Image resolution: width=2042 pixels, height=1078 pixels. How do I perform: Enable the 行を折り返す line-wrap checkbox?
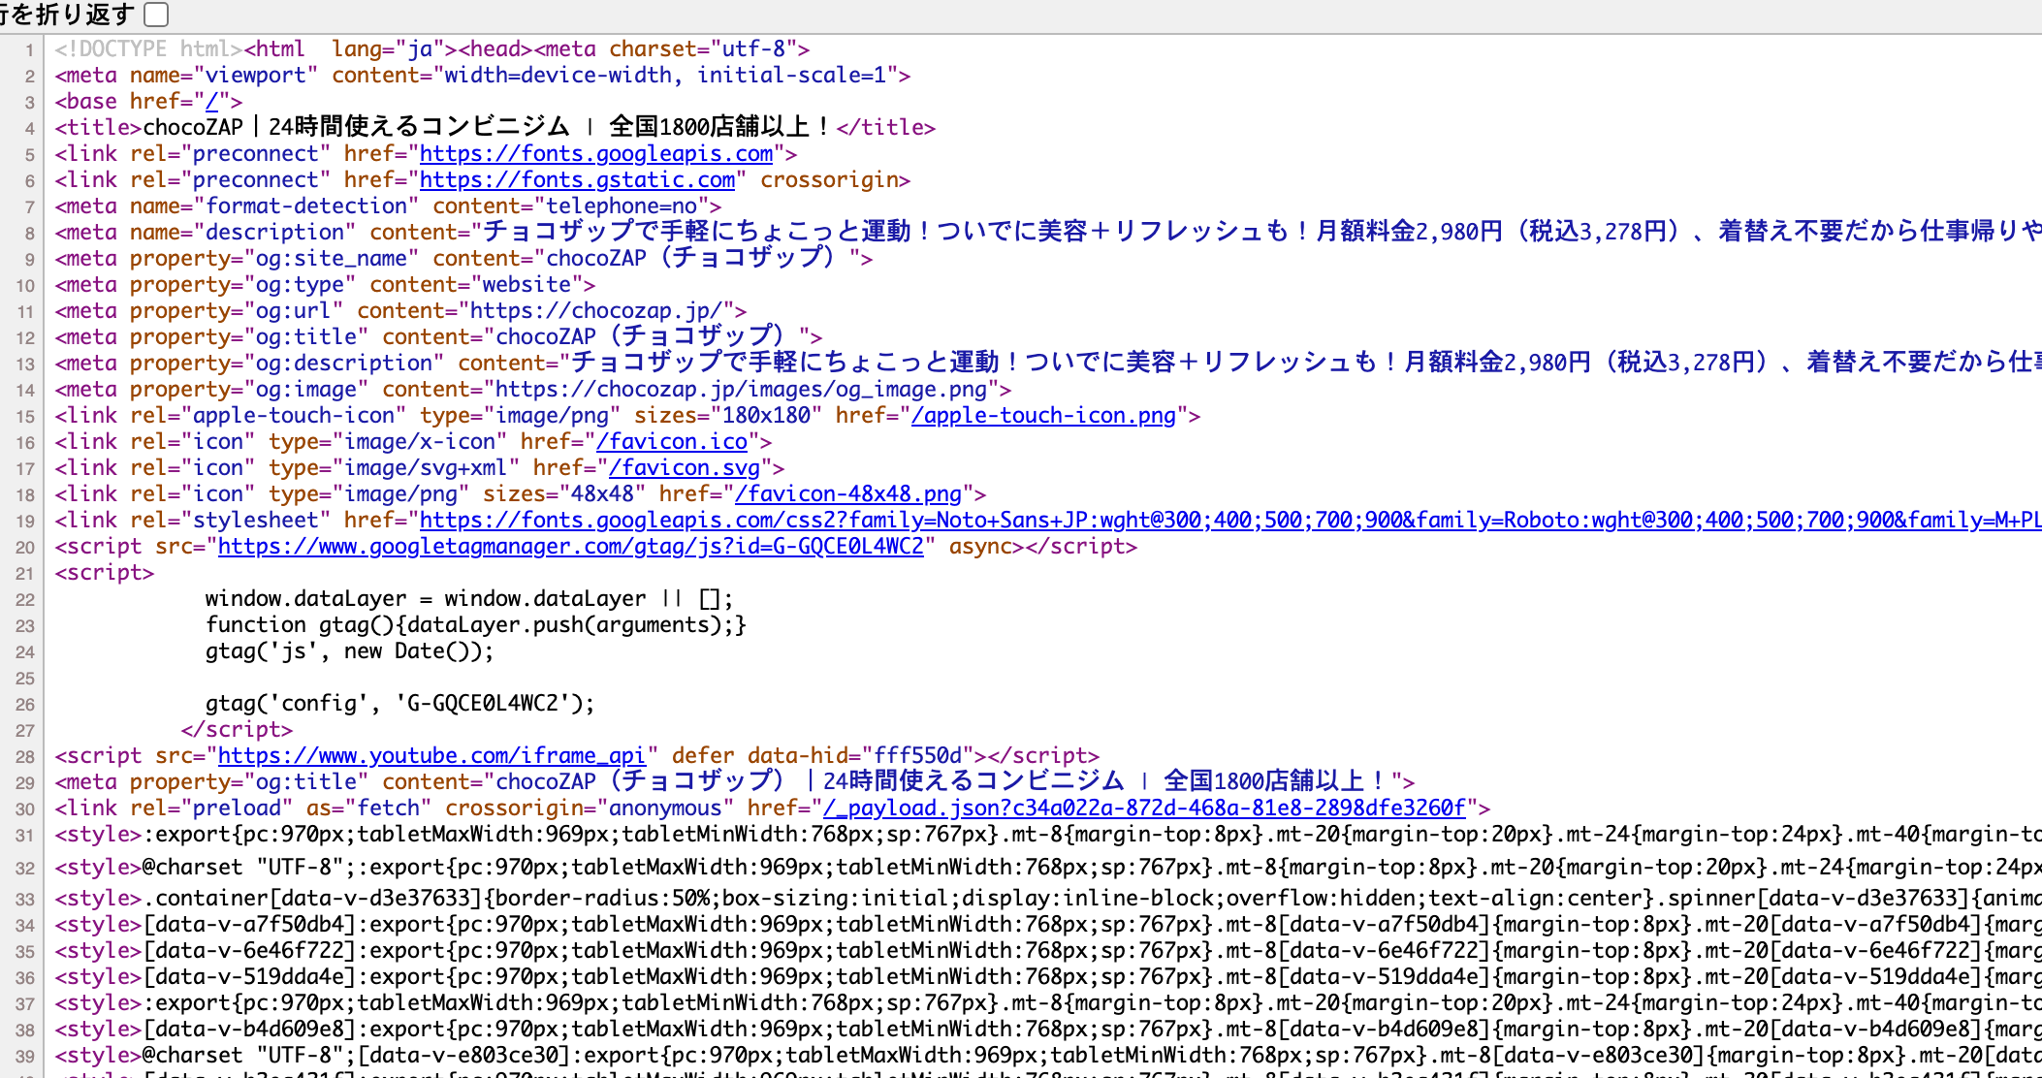155,15
